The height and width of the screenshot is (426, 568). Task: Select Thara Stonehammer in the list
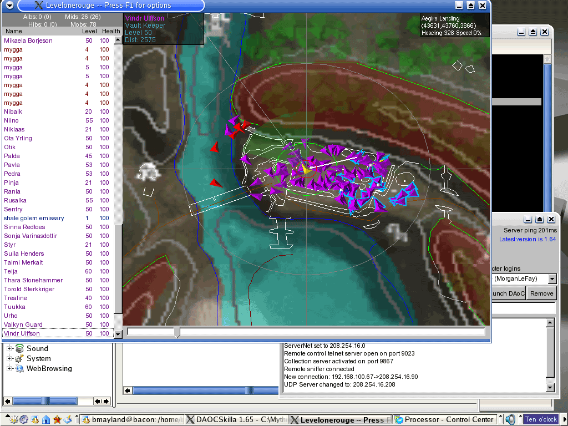pos(58,280)
